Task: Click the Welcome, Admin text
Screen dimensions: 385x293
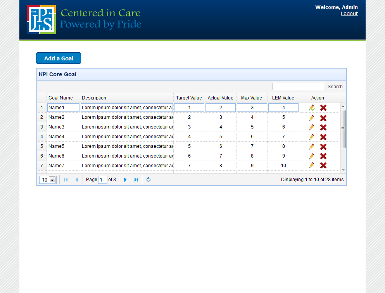Action: tap(337, 7)
